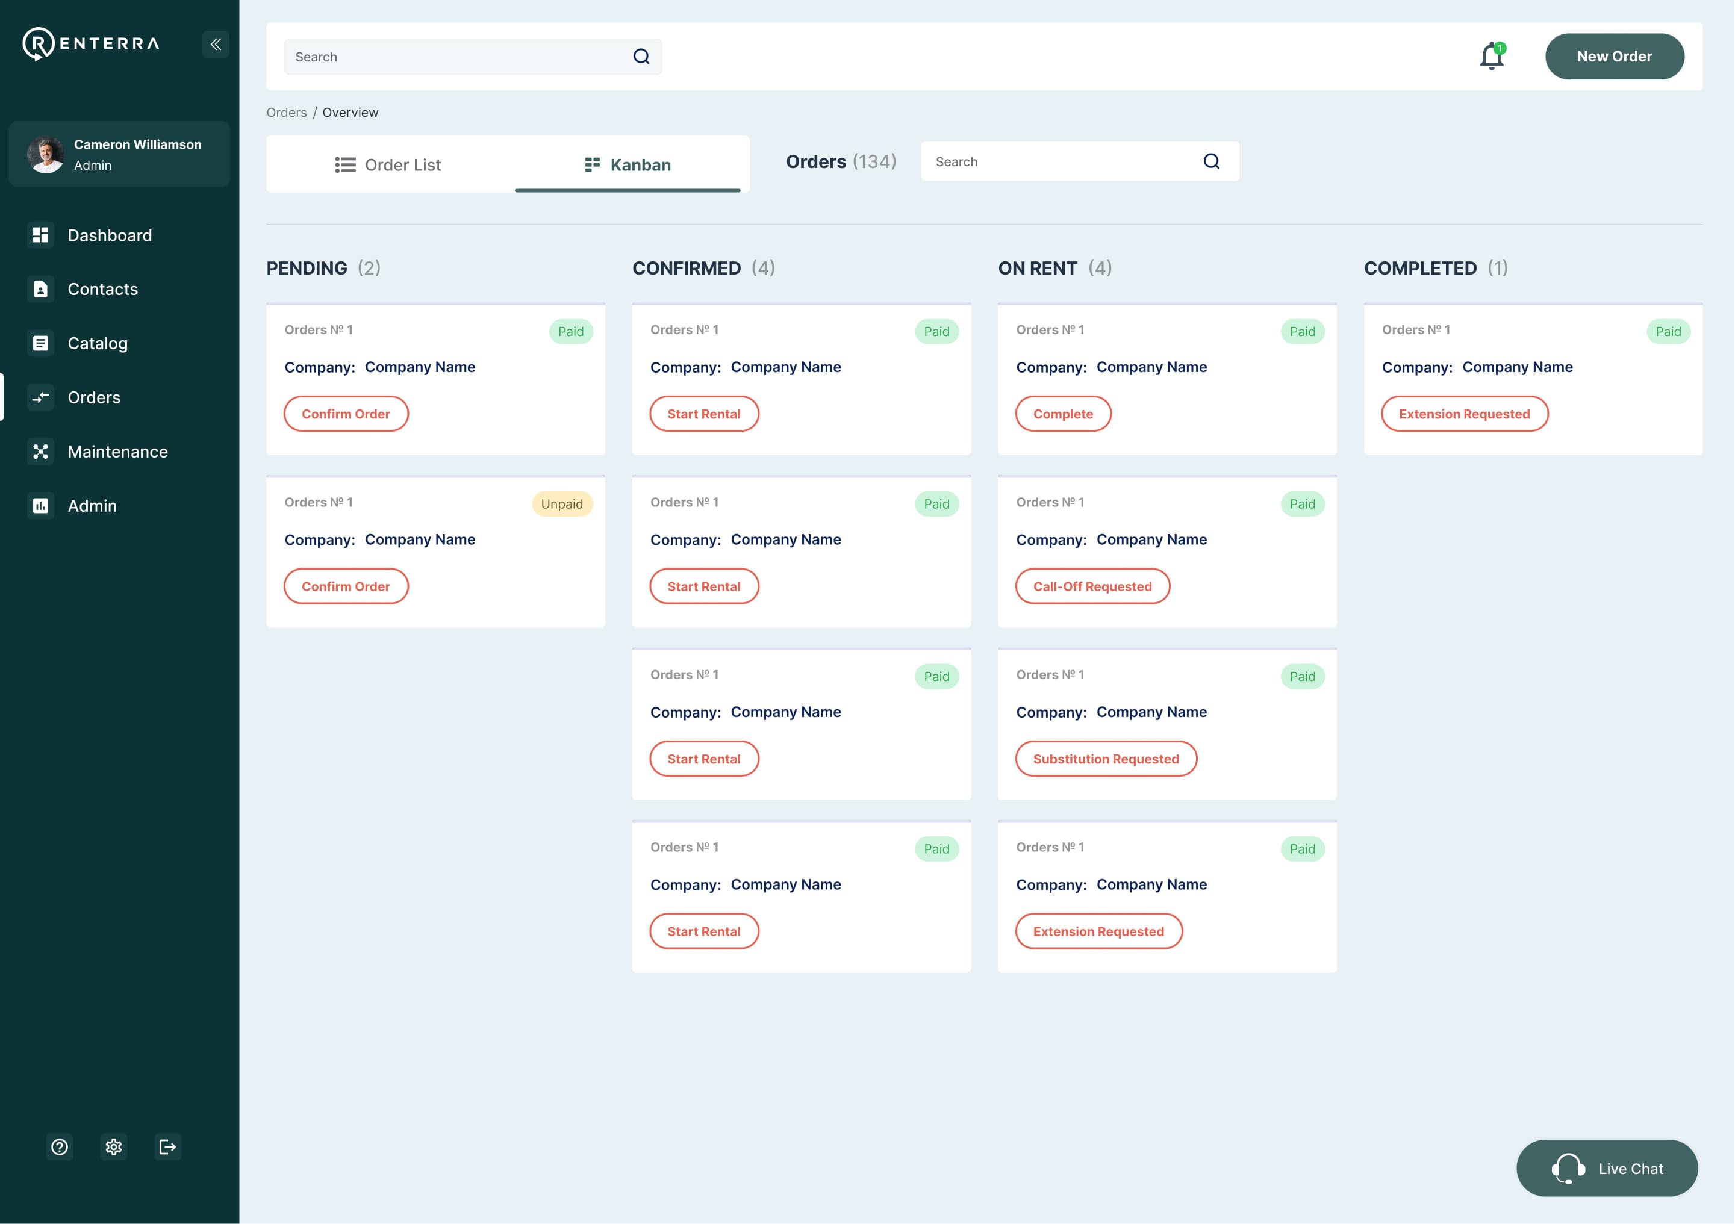
Task: Click the New Order button
Action: pyautogui.click(x=1615, y=57)
